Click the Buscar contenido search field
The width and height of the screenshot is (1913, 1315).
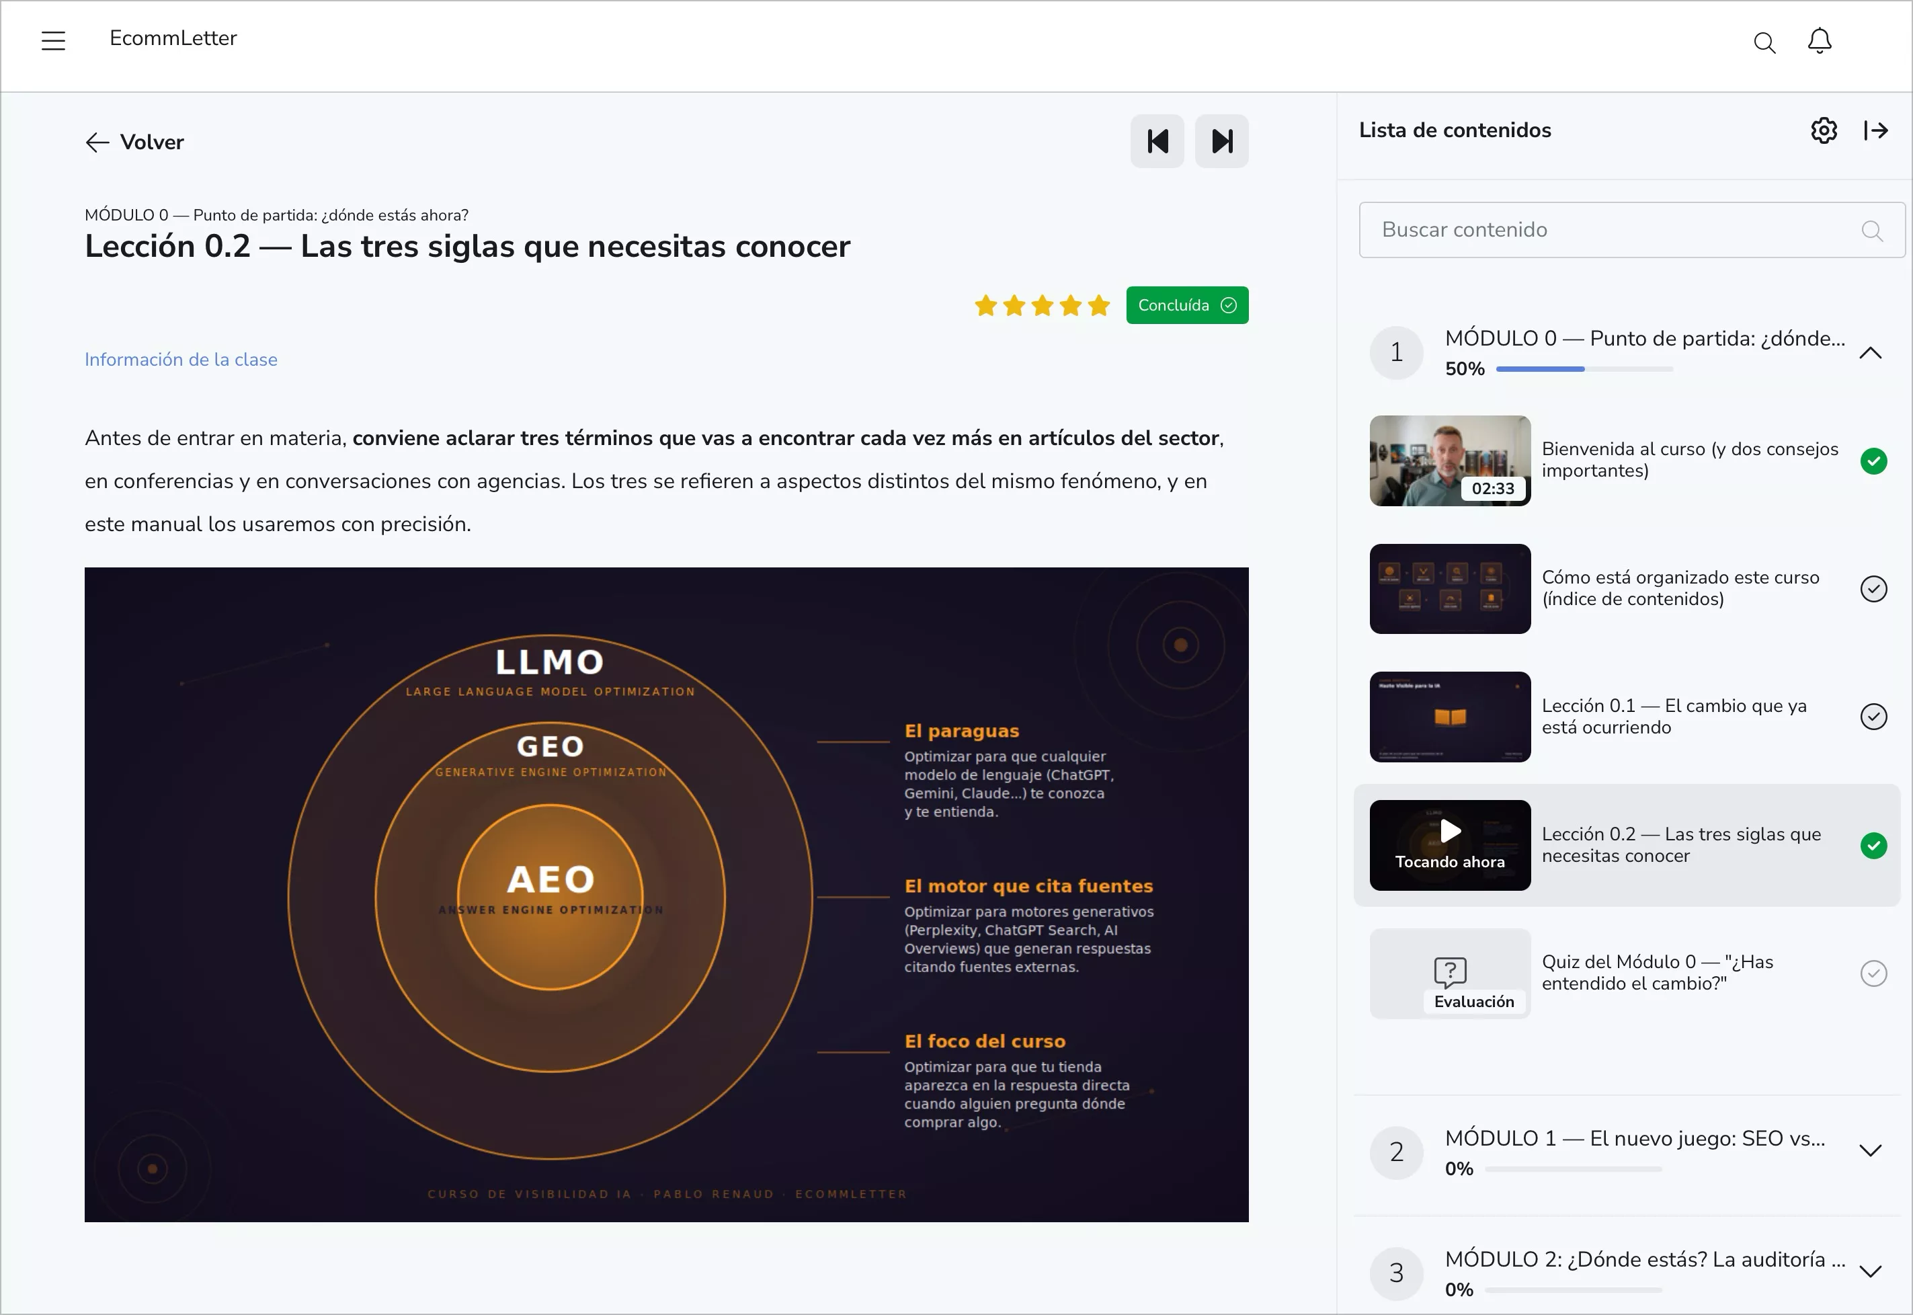pyautogui.click(x=1615, y=230)
